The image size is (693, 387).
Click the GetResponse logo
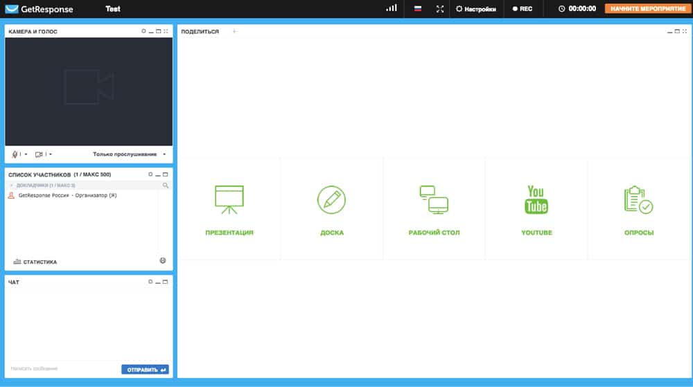pyautogui.click(x=39, y=9)
